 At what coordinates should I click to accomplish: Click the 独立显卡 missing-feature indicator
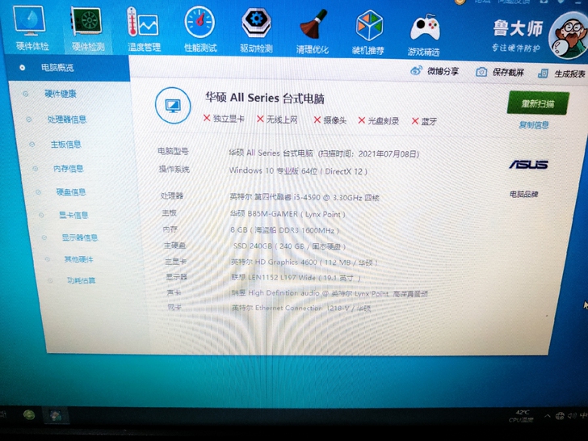[x=224, y=119]
